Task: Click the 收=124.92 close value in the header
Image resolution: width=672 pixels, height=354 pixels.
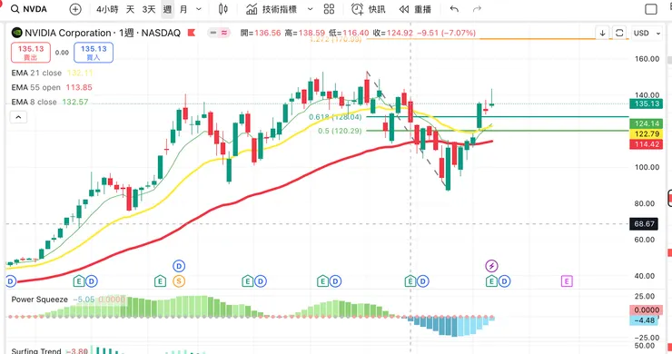Action: coord(393,33)
